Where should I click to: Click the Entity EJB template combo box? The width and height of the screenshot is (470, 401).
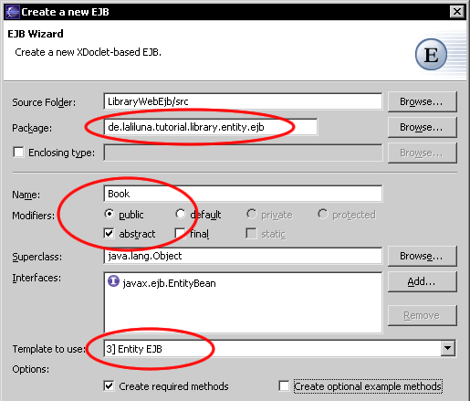click(x=279, y=348)
